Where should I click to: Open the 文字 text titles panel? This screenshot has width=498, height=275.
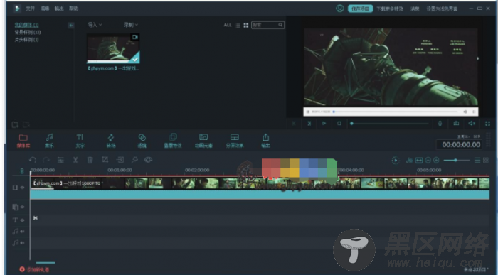click(x=80, y=141)
